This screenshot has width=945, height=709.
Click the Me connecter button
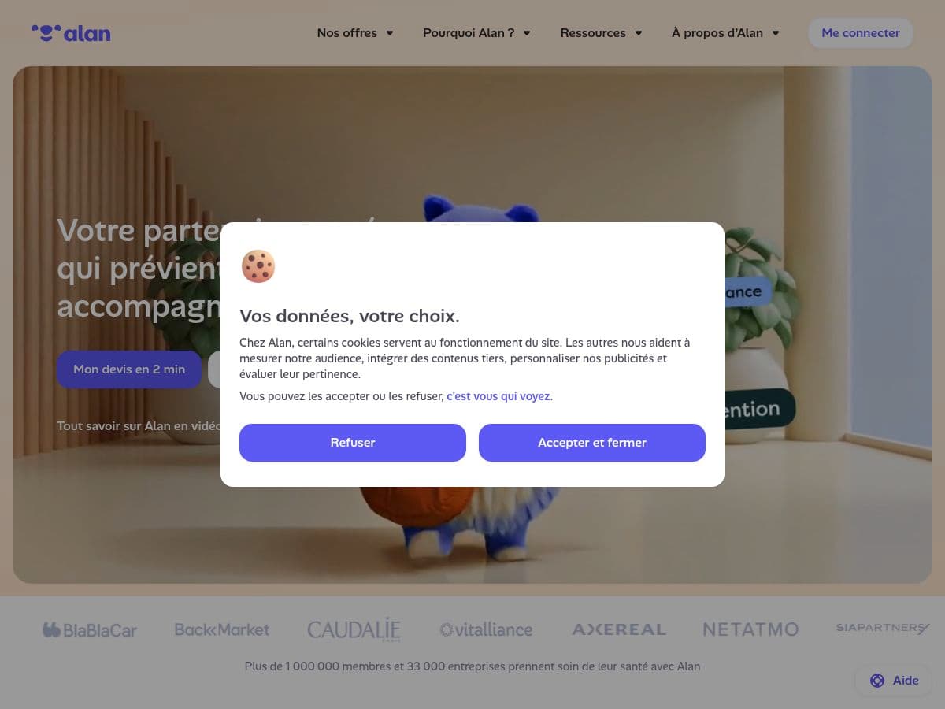[x=861, y=33]
